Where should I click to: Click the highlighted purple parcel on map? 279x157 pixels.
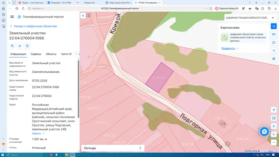pos(159,78)
